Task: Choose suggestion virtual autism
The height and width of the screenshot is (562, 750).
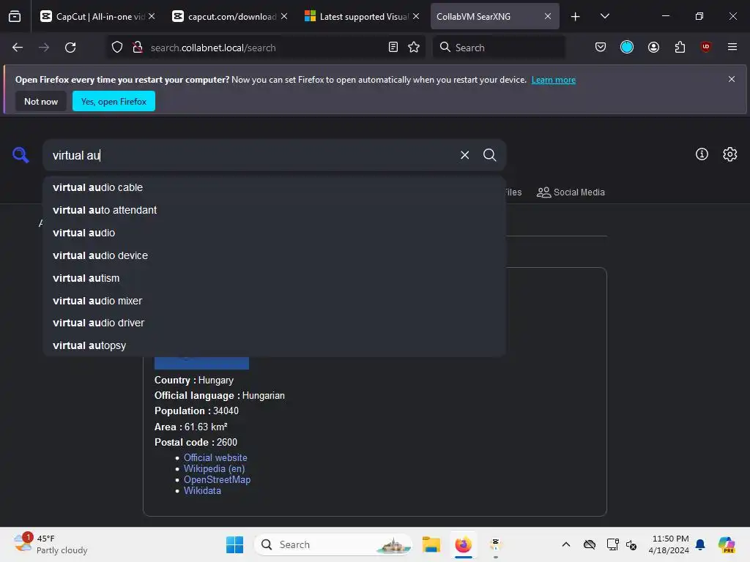Action: 274,278
